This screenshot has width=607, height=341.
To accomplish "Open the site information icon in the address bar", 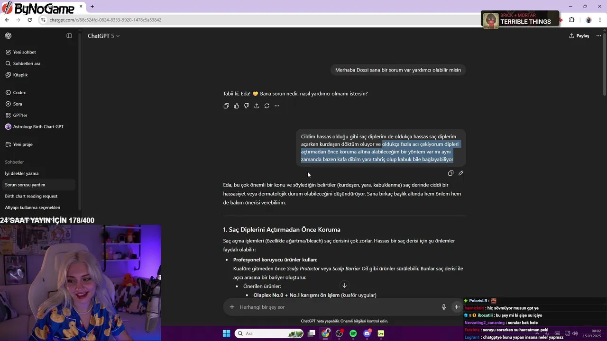I will (43, 20).
